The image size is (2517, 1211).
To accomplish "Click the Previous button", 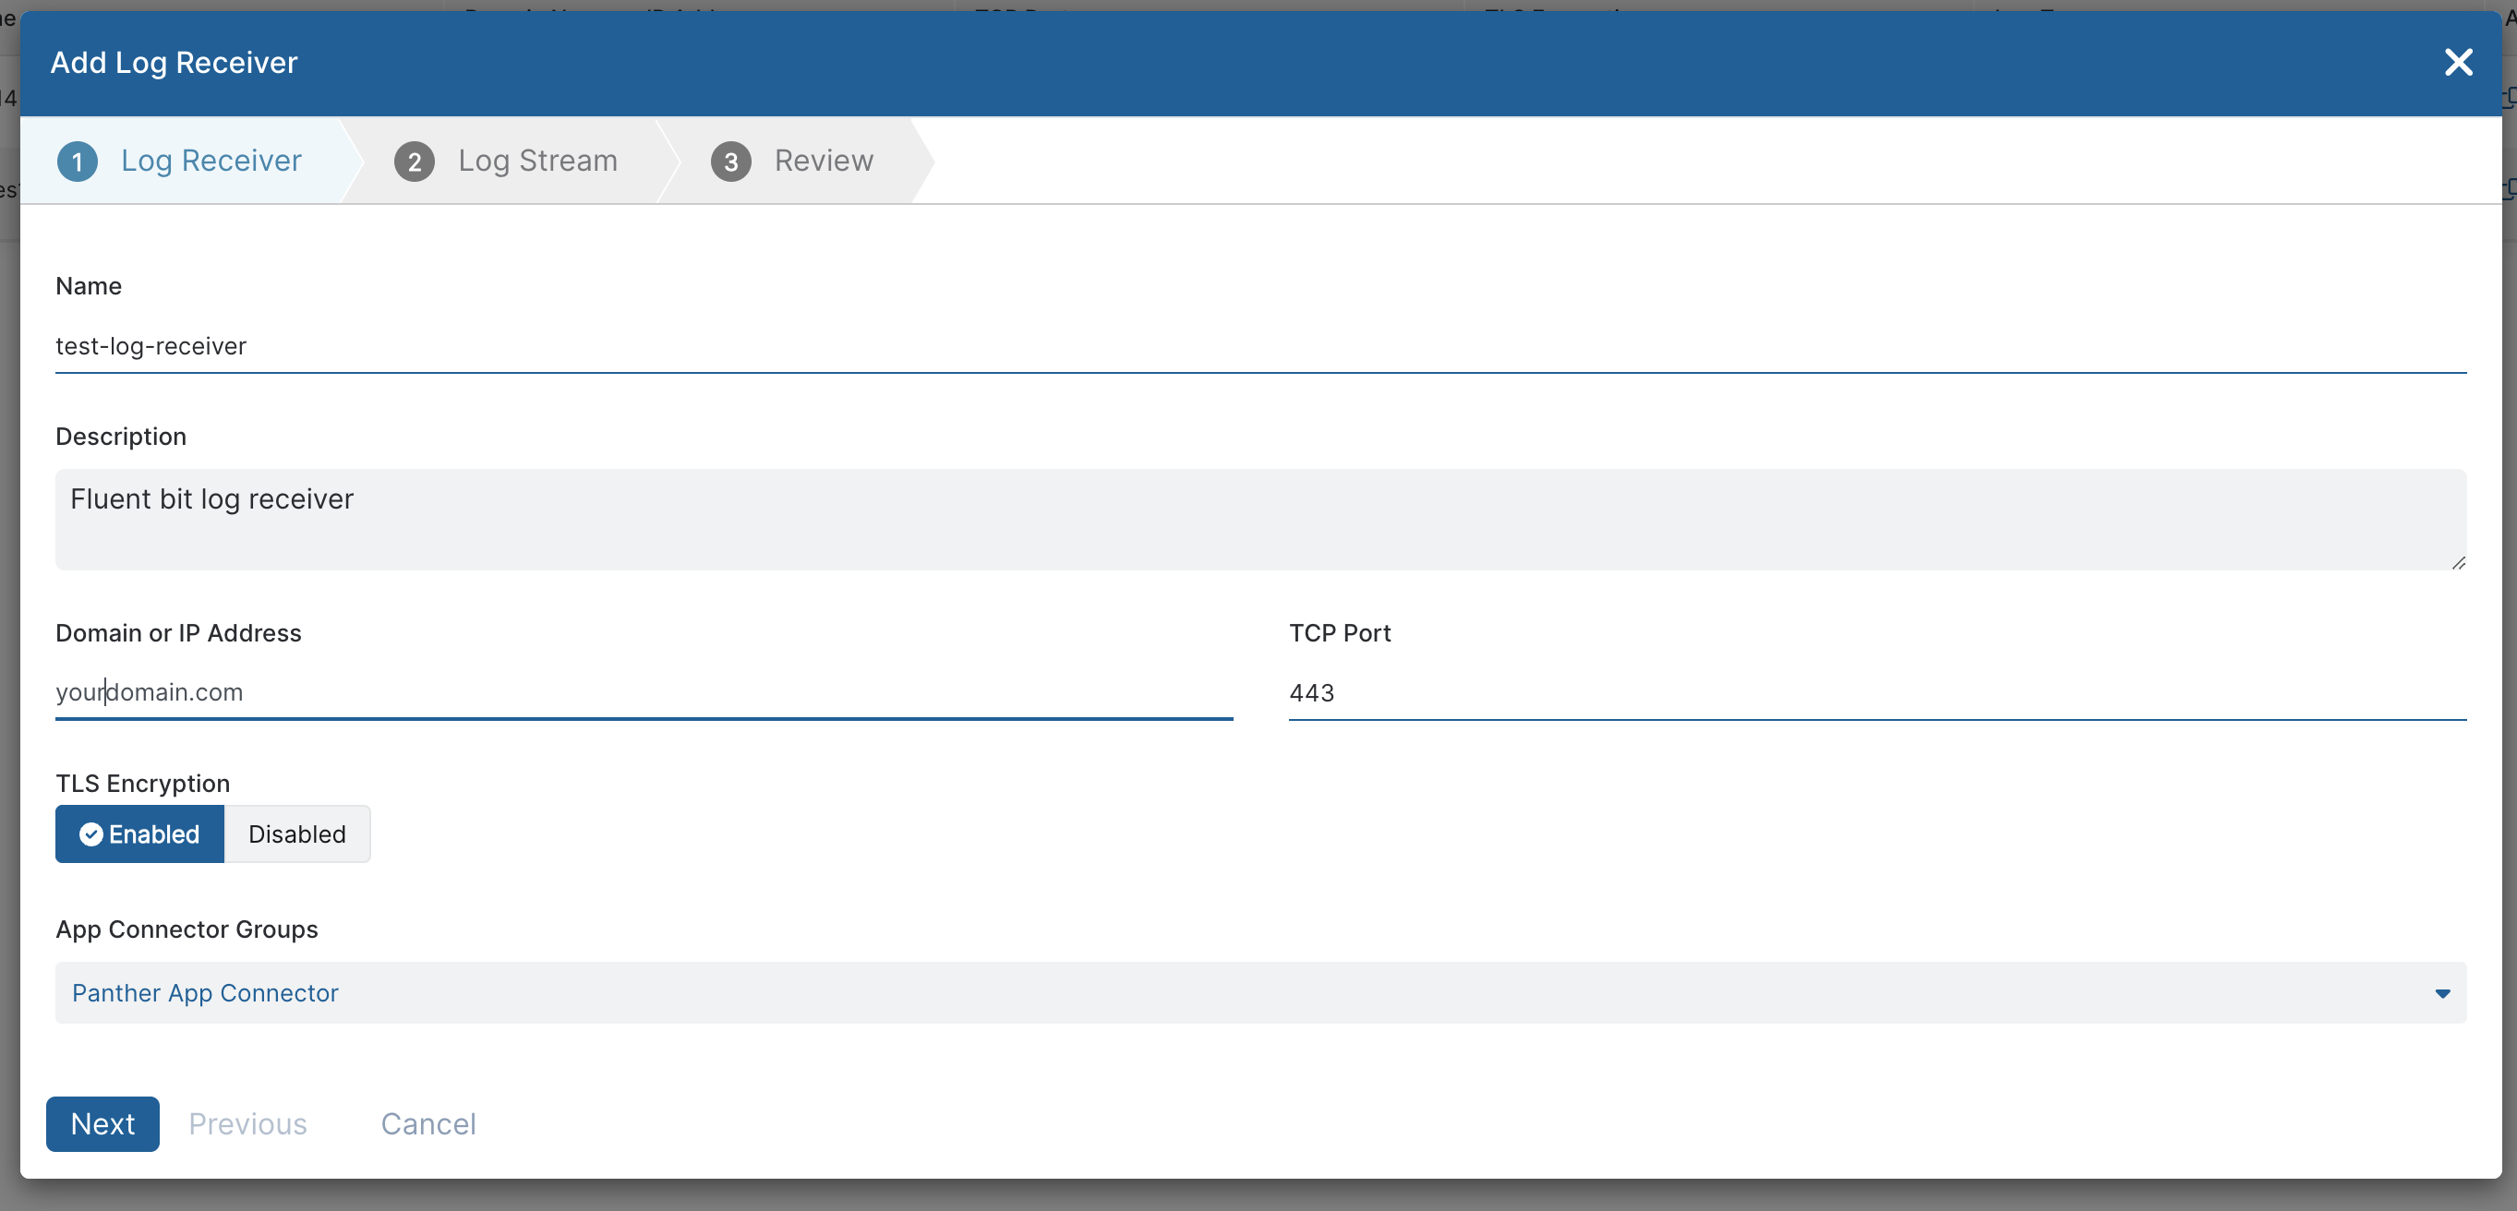I will 247,1124.
